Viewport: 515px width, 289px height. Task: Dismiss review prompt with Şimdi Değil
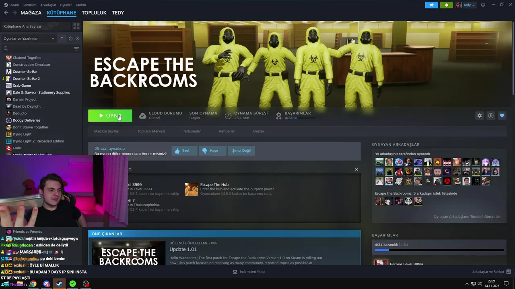(241, 151)
